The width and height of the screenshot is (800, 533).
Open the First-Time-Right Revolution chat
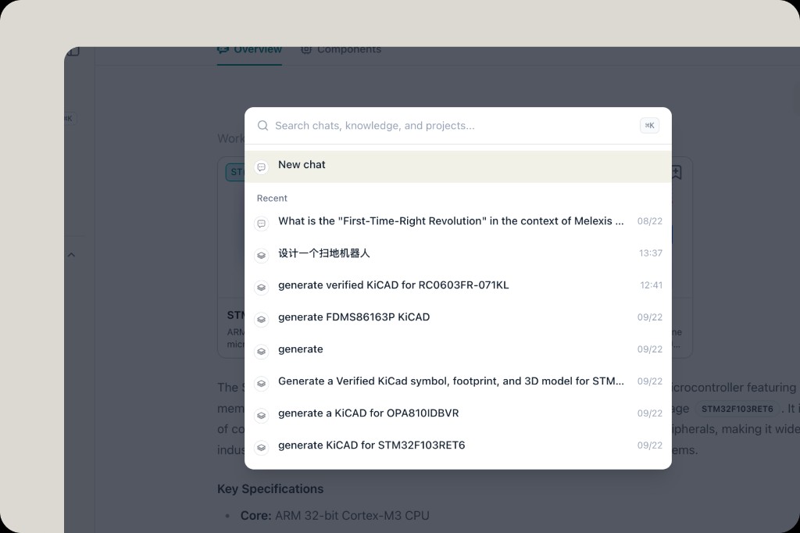(x=458, y=222)
